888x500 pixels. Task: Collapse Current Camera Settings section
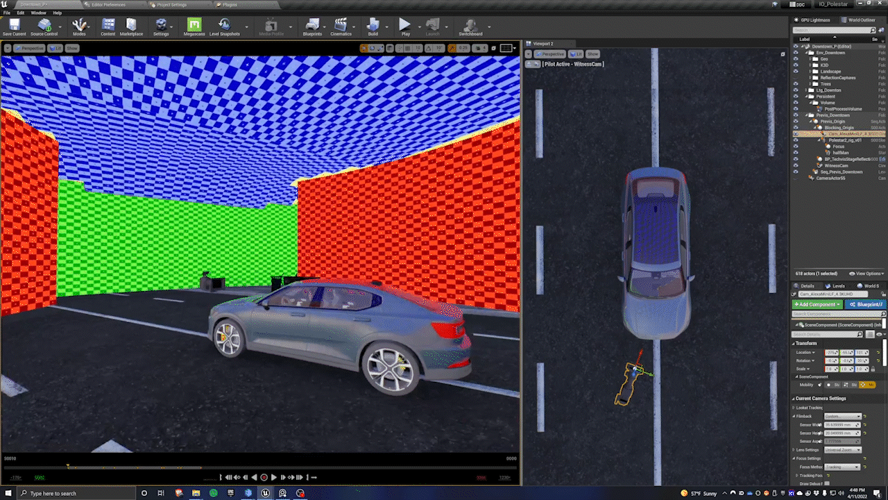(x=794, y=399)
